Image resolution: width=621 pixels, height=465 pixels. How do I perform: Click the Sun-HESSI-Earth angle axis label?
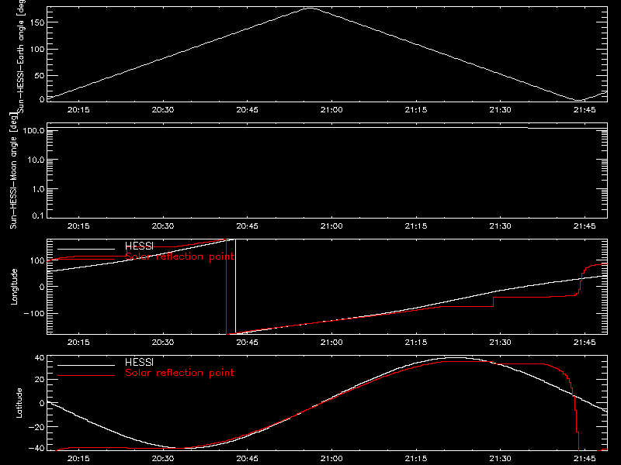[21, 57]
